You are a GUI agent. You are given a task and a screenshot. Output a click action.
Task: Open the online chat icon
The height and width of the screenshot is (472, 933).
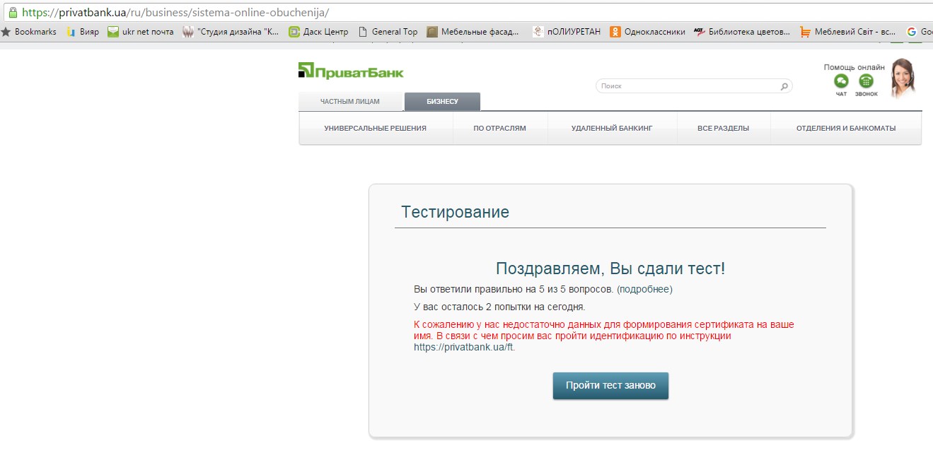pyautogui.click(x=841, y=81)
